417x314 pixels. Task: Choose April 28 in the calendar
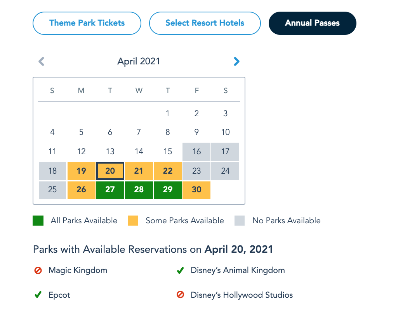click(139, 190)
